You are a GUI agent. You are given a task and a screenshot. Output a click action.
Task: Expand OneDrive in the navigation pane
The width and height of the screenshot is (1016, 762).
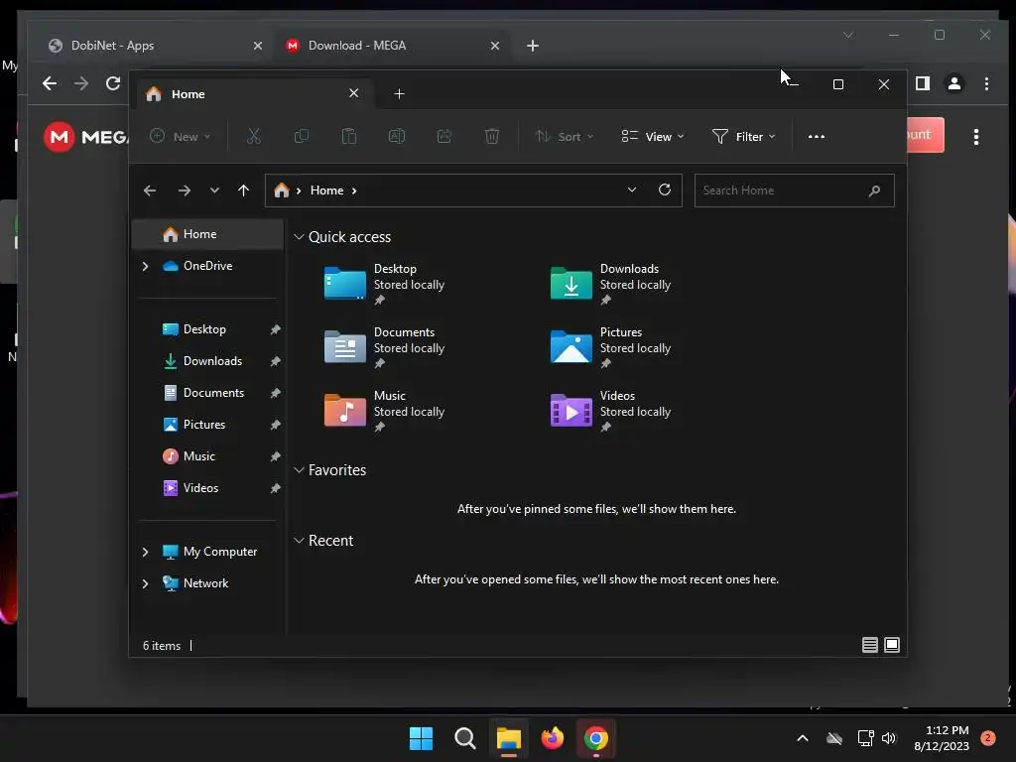pyautogui.click(x=145, y=266)
